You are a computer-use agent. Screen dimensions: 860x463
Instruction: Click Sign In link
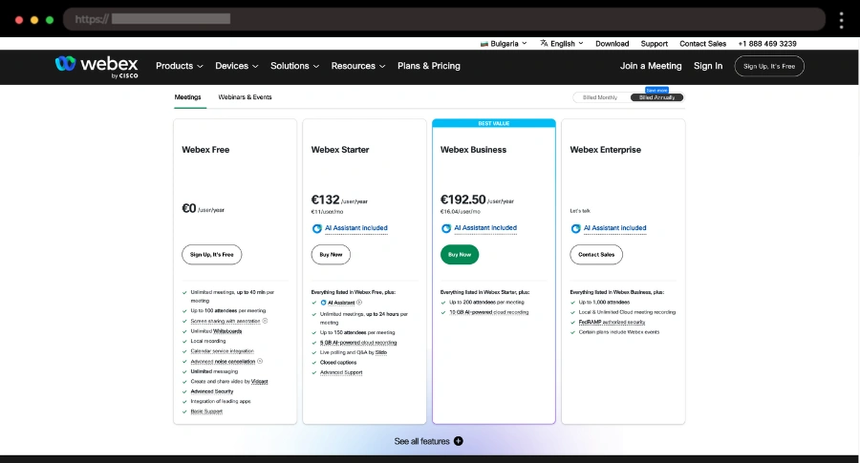pyautogui.click(x=708, y=66)
